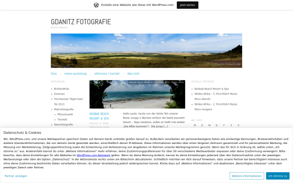Select the Naturfotografie category

click(63, 124)
